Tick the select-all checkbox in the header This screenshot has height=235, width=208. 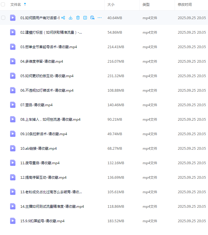(3, 5)
